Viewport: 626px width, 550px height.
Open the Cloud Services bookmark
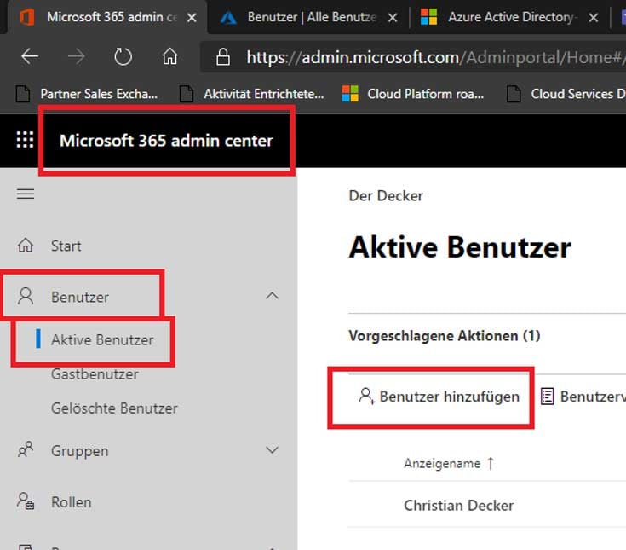click(x=566, y=94)
